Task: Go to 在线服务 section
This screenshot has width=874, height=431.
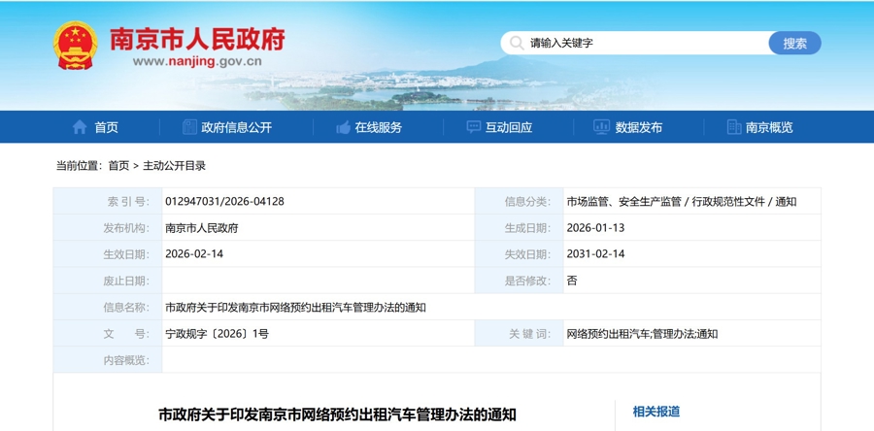Action: click(x=378, y=127)
